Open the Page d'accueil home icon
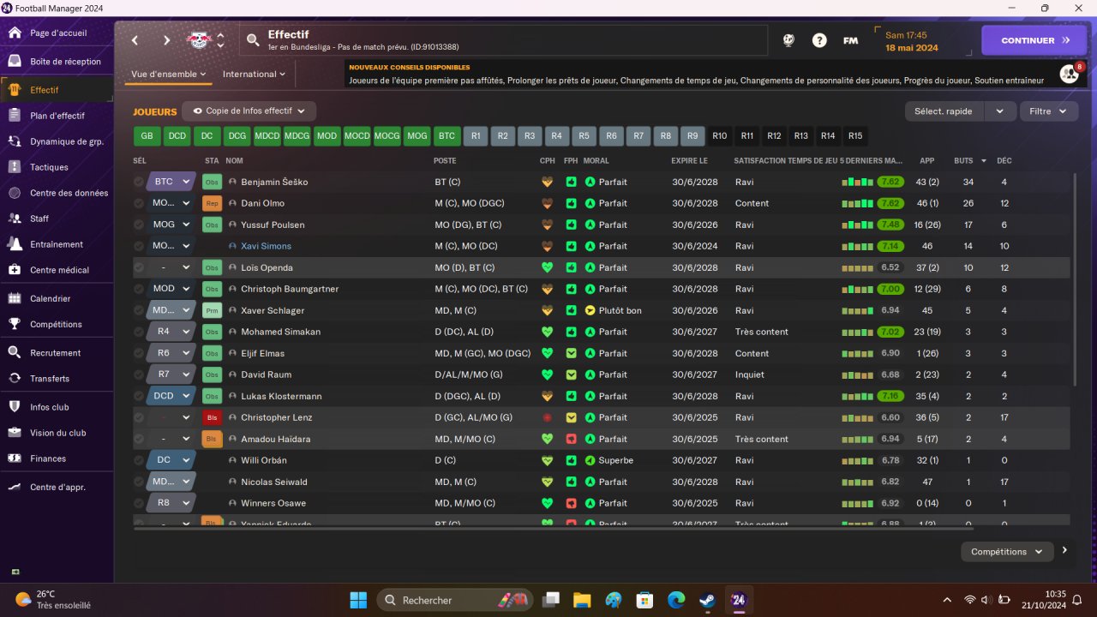This screenshot has height=617, width=1097. (x=15, y=33)
